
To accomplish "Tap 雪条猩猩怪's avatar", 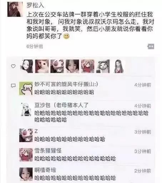I will click(26, 155).
